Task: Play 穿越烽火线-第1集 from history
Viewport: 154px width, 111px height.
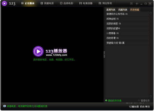Action: click(127, 43)
